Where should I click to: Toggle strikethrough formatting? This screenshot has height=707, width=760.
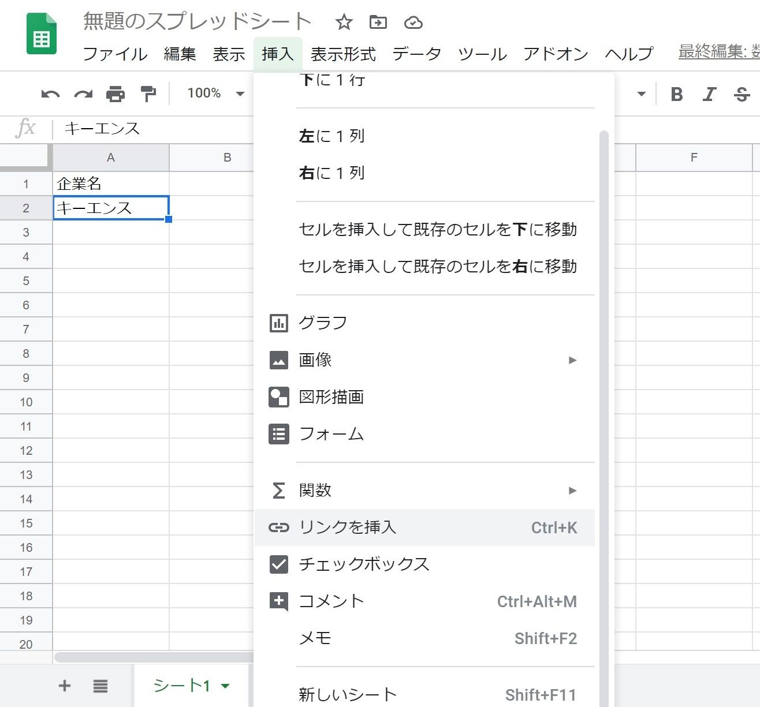(742, 94)
